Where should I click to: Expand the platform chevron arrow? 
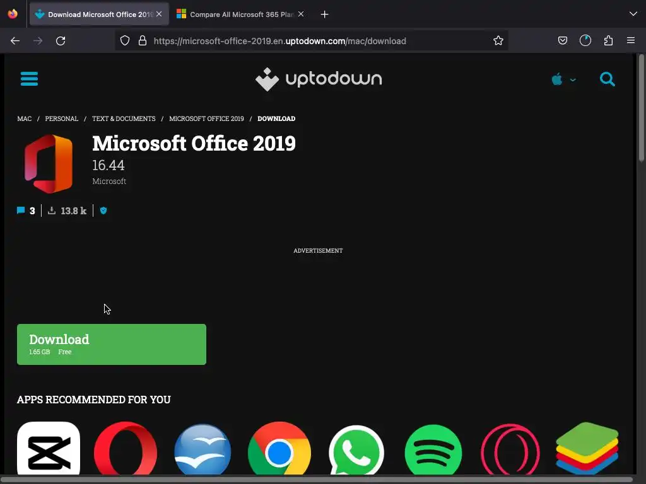point(573,80)
